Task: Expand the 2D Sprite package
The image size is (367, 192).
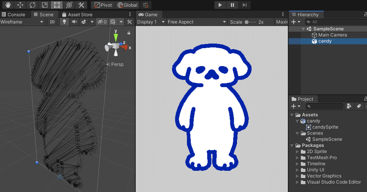Action: point(297,152)
